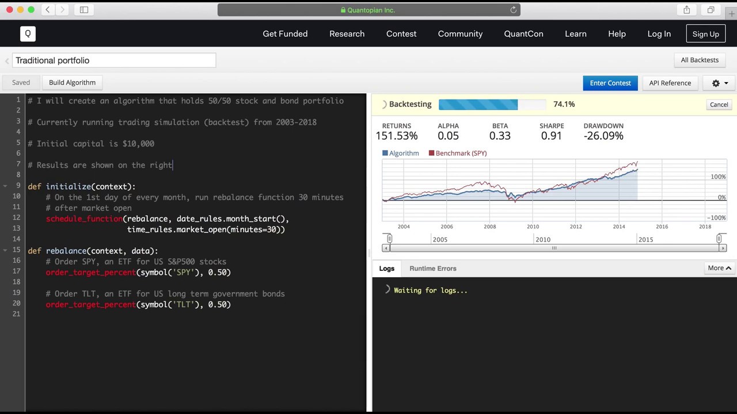
Task: Click the 'schedule_function' call in the code
Action: click(x=84, y=218)
